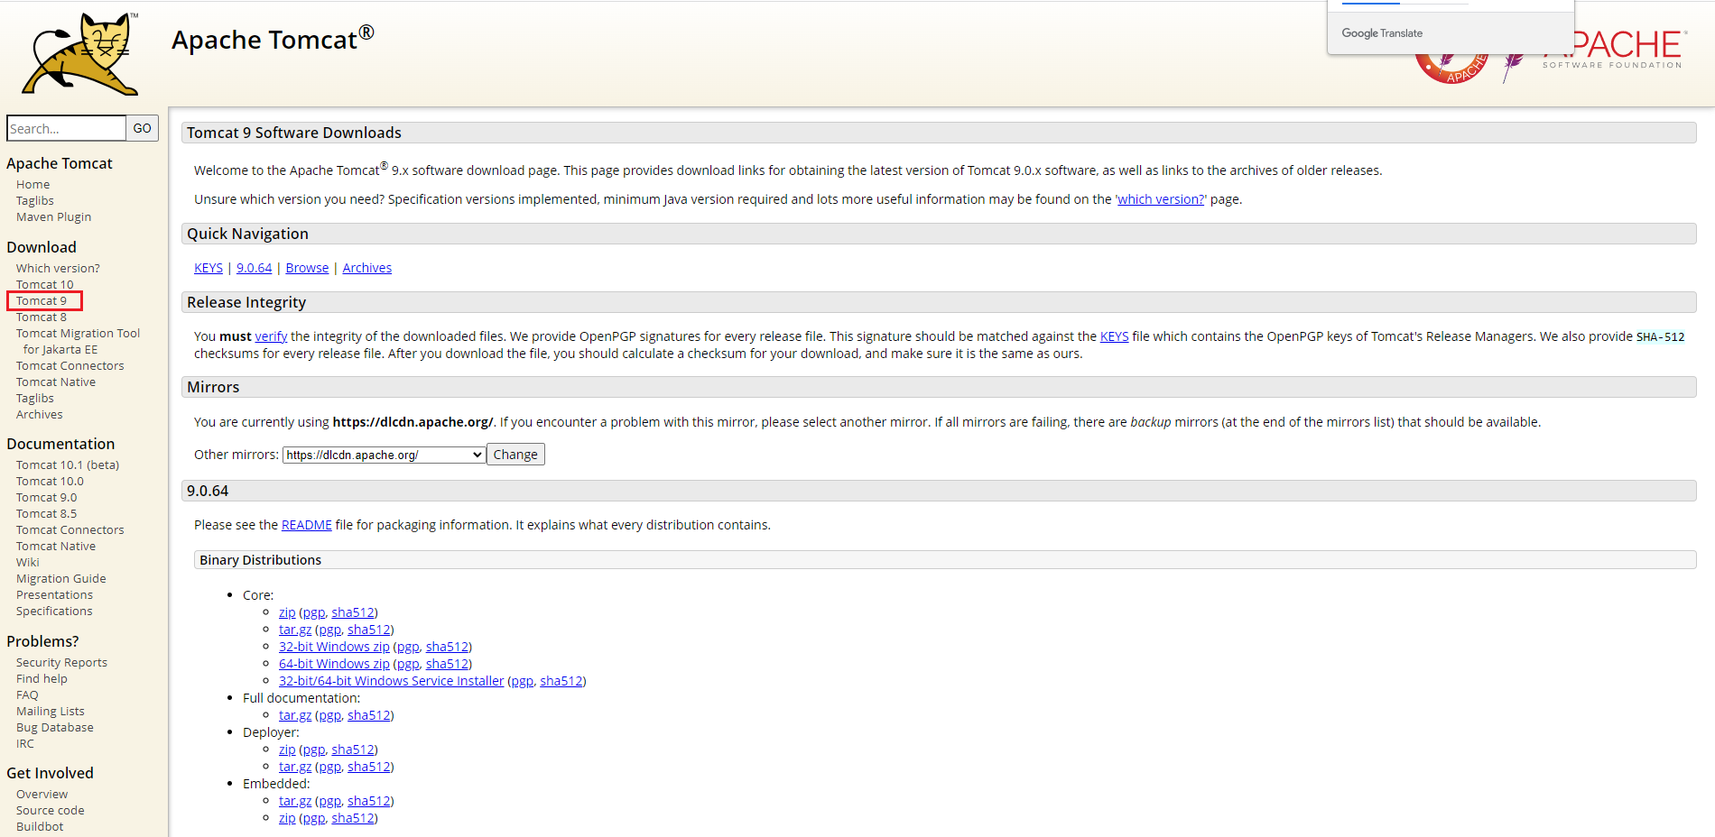The width and height of the screenshot is (1715, 837).
Task: Open Tomcat Native under Download
Action: coord(56,382)
